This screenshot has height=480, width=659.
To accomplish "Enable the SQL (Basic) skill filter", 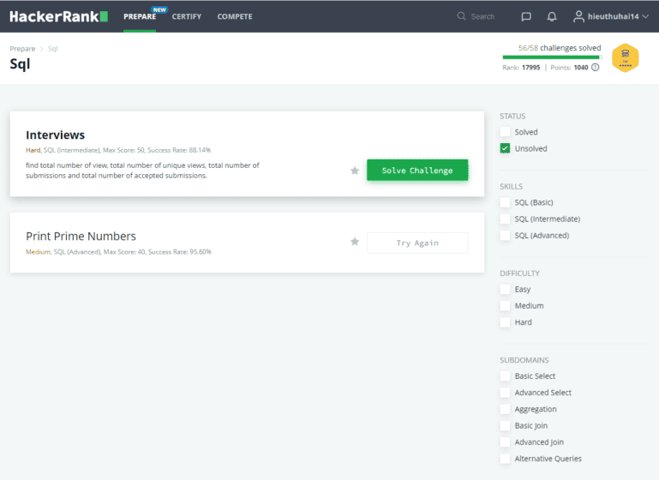I will pos(506,202).
